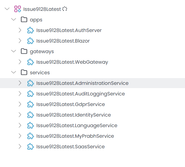The image size is (185, 167).
Task: Click the AdministrationService puzzle icon
Action: (31, 83)
